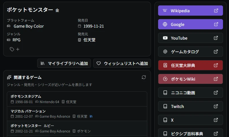Viewport: 229px width, 137px height.
Task: Click the calendar icon beside 1999-11-21
Action: 79,26
